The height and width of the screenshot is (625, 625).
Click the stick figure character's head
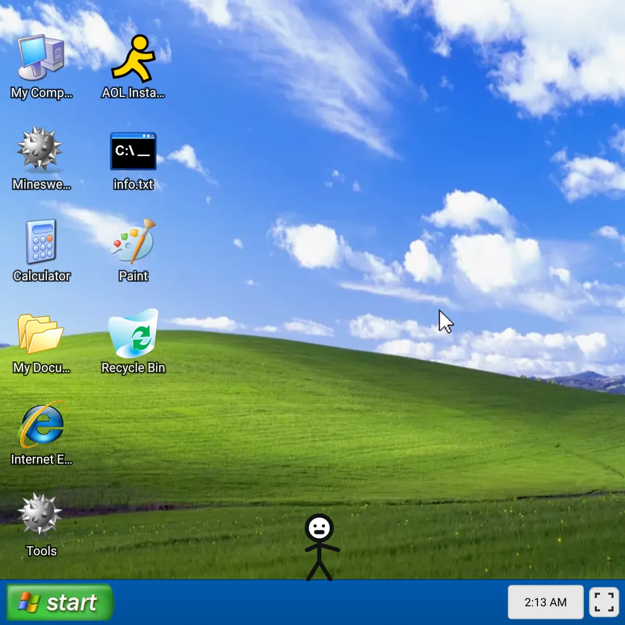pos(319,529)
